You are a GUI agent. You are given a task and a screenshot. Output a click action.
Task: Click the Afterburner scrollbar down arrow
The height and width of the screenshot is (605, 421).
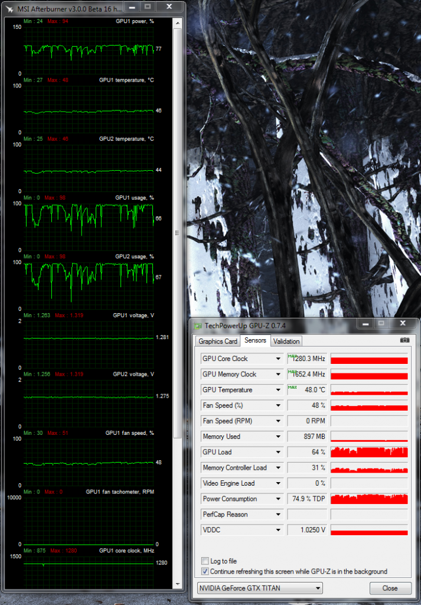[177, 584]
